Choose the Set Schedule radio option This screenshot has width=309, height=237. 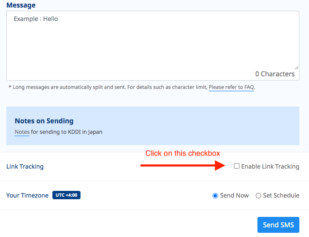[x=258, y=195]
